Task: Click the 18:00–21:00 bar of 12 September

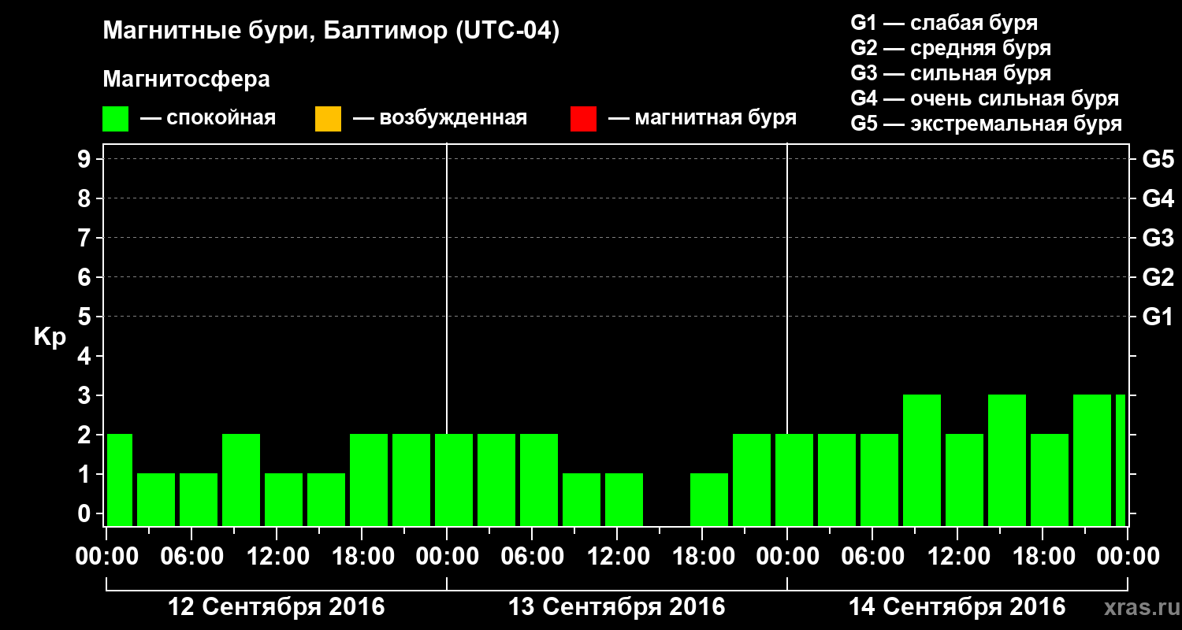Action: [369, 480]
